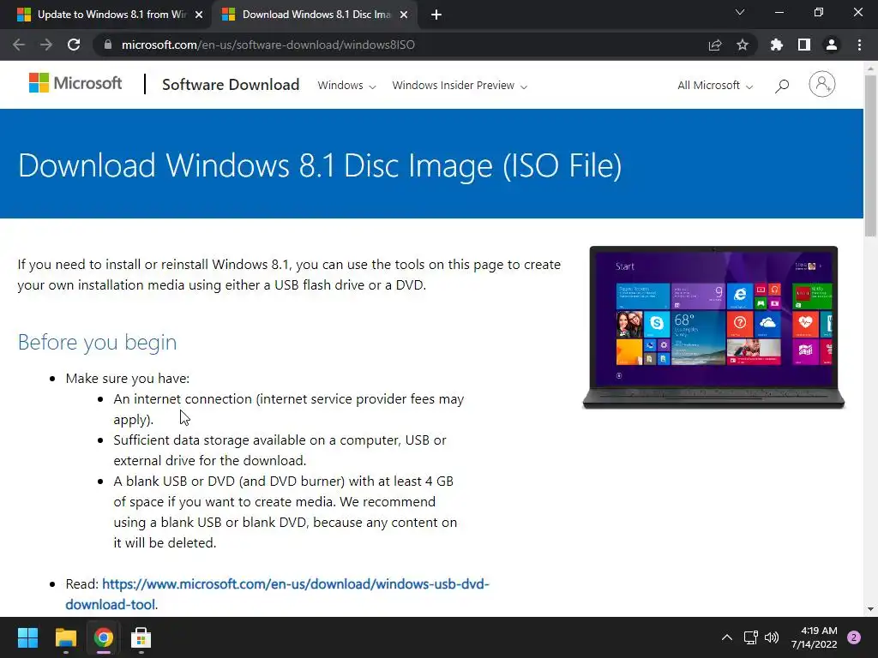Viewport: 878px width, 658px height.
Task: Share this page via share icon
Action: (x=715, y=45)
